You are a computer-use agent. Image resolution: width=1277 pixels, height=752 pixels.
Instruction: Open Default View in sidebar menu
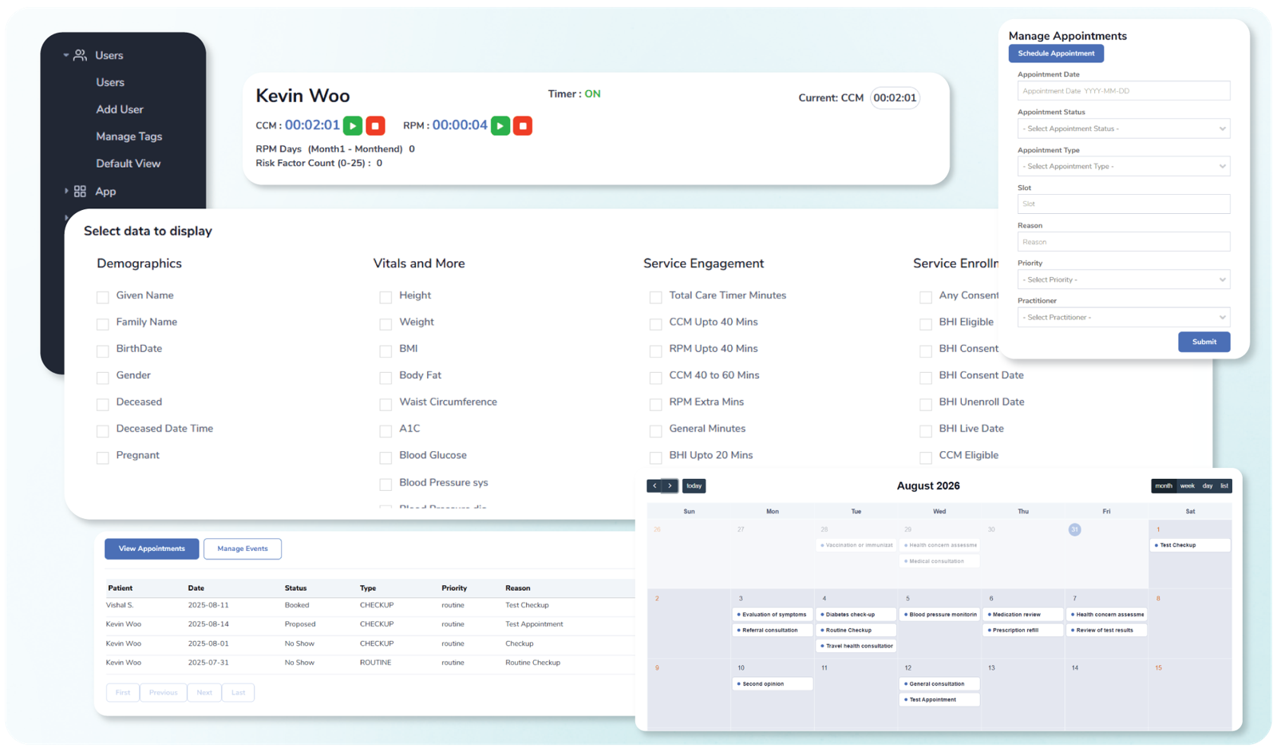[128, 164]
